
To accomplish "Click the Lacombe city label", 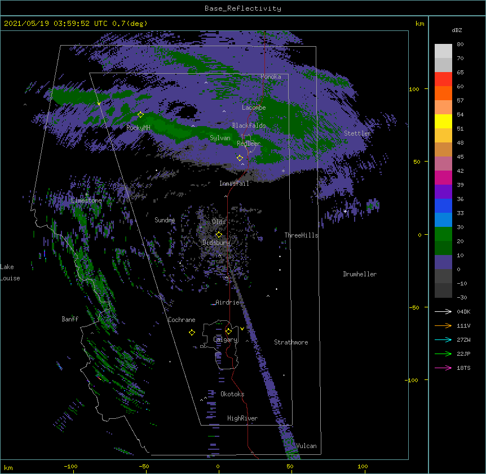I will 254,108.
